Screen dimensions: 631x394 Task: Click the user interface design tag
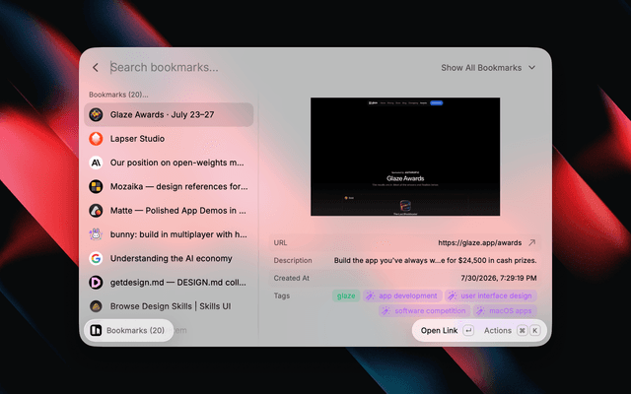(x=491, y=295)
